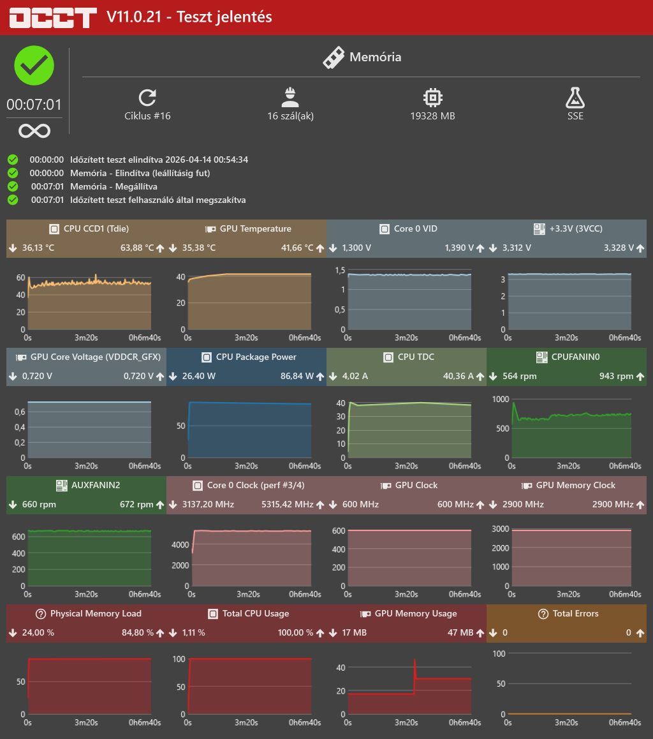Click the large green test-passed checkmark
Viewport: 653px width, 739px height.
point(34,66)
